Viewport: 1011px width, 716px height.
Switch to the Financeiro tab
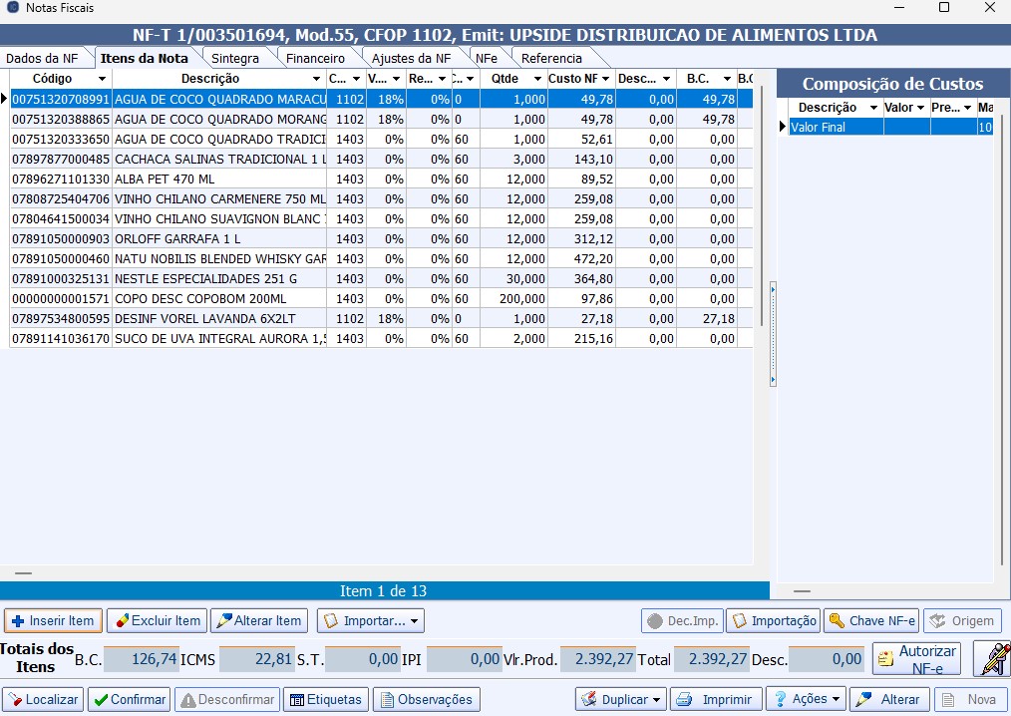[315, 59]
